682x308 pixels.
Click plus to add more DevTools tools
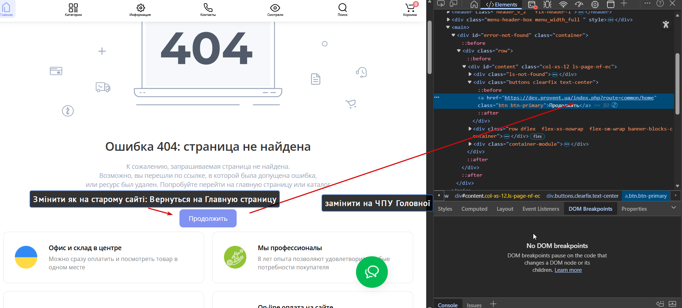click(x=624, y=4)
